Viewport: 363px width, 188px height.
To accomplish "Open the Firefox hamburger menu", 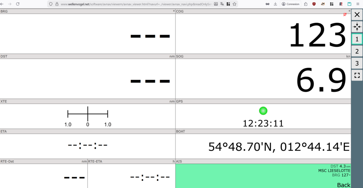I will [358, 4].
